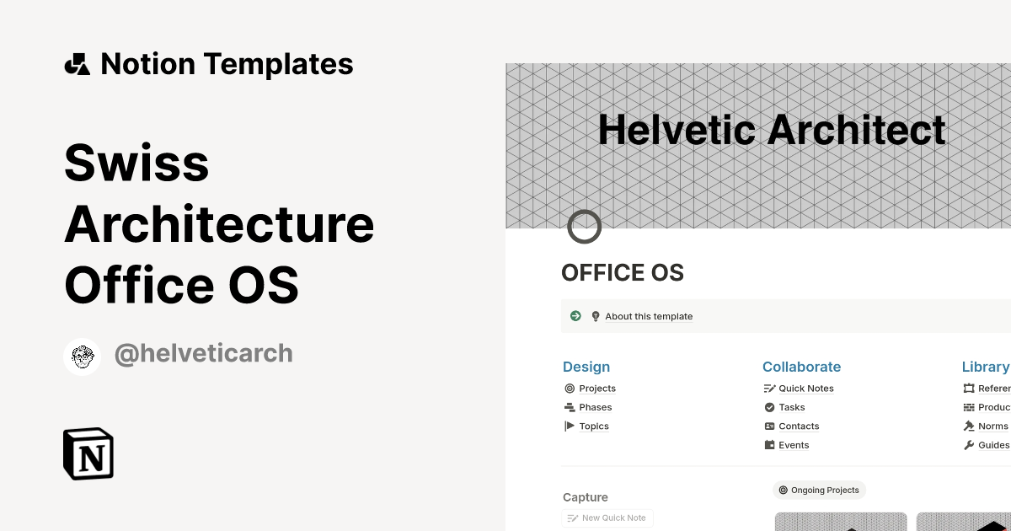
Task: Follow the @helveticarch profile link
Action: tap(203, 353)
